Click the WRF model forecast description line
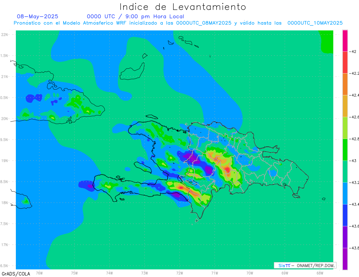 click(x=178, y=23)
